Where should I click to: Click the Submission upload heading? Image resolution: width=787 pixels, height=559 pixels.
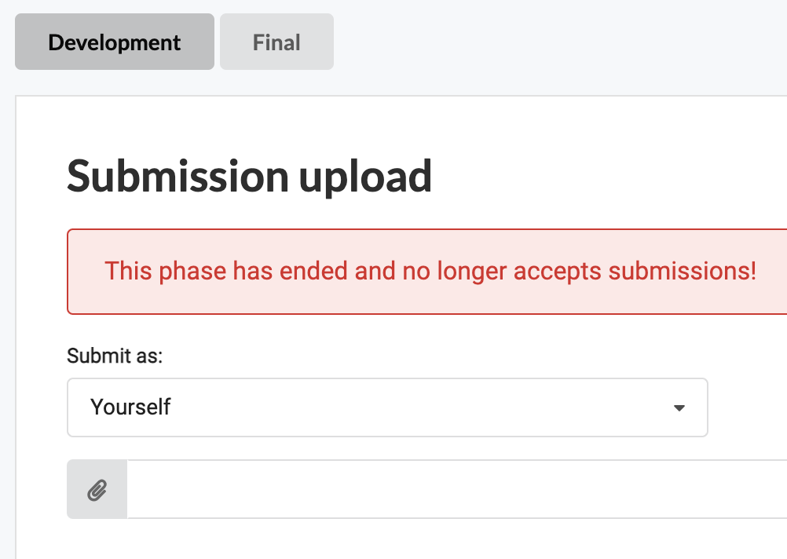point(249,176)
